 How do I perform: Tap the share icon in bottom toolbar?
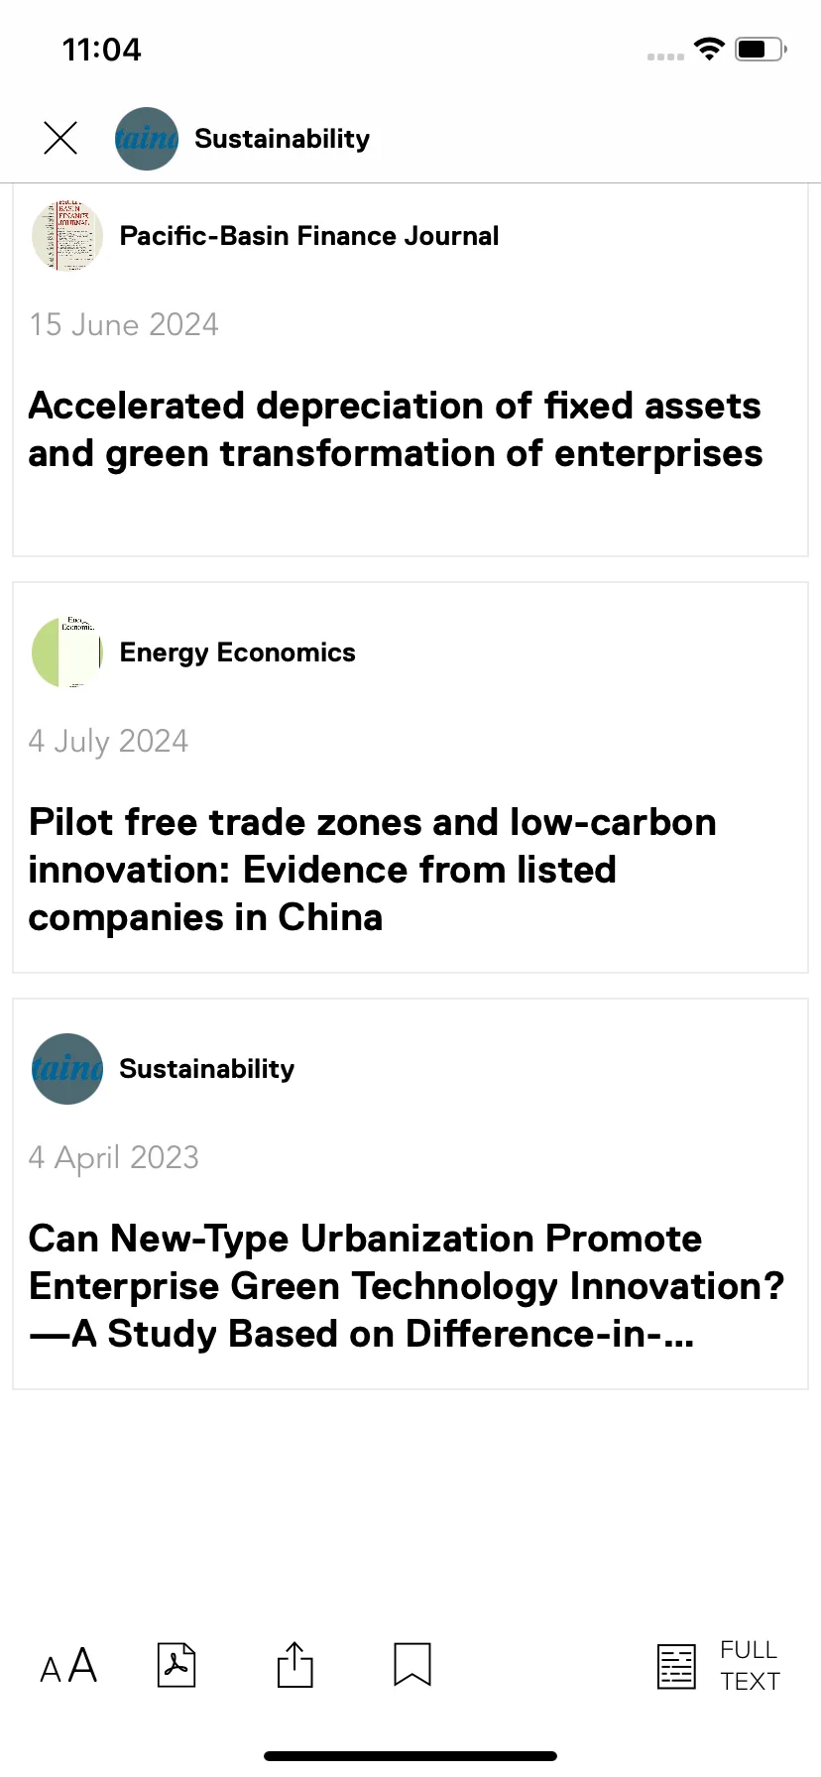pyautogui.click(x=294, y=1665)
